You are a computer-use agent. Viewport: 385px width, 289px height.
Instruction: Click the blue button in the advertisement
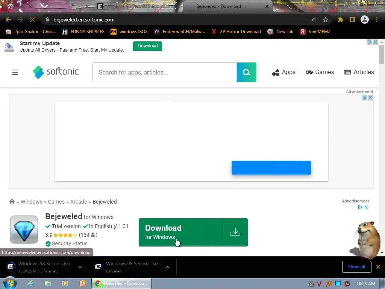click(x=271, y=167)
